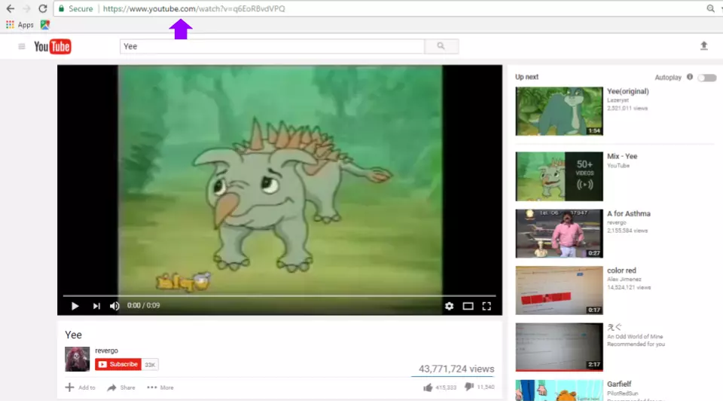The width and height of the screenshot is (723, 407).
Task: Click Add to below the video
Action: tap(81, 387)
